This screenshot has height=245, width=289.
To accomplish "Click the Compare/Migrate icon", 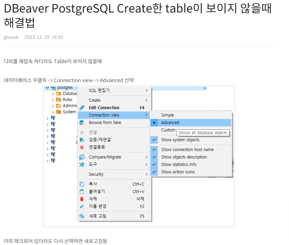I will tap(82, 157).
